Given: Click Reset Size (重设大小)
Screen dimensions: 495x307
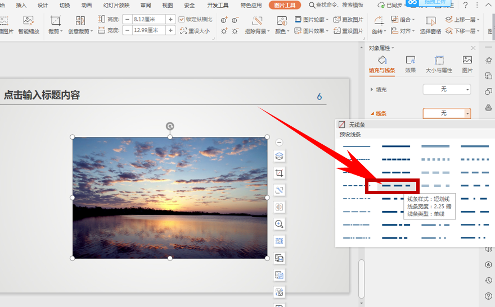Looking at the screenshot, I should pyautogui.click(x=195, y=30).
